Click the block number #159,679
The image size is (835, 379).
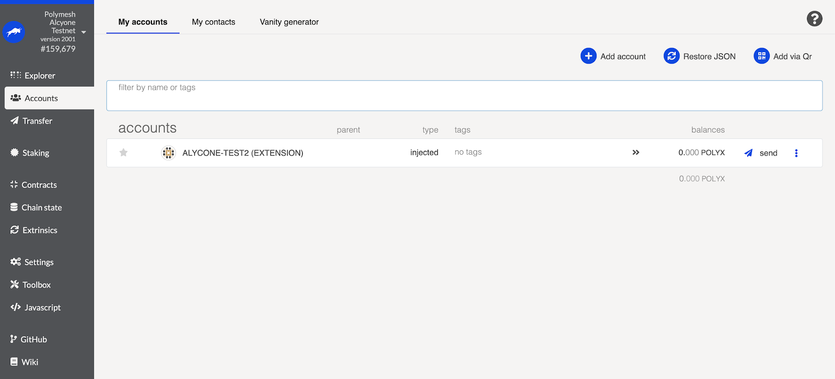tap(58, 49)
